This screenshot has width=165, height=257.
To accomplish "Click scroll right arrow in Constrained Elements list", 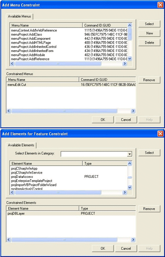I will [x=133, y=240].
